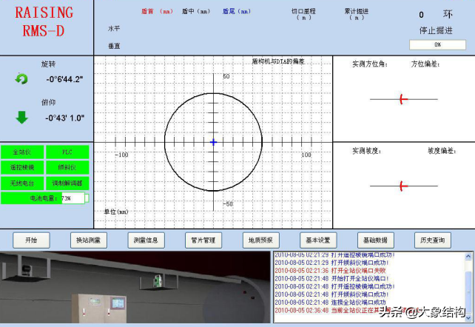Toggle the 全站仪 status indicator
This screenshot has width=475, height=327.
pyautogui.click(x=23, y=152)
